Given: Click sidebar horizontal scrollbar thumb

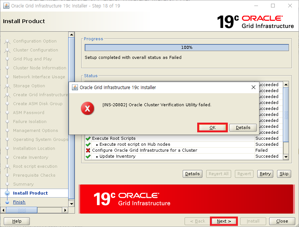Looking at the screenshot, I should pyautogui.click(x=22, y=210).
